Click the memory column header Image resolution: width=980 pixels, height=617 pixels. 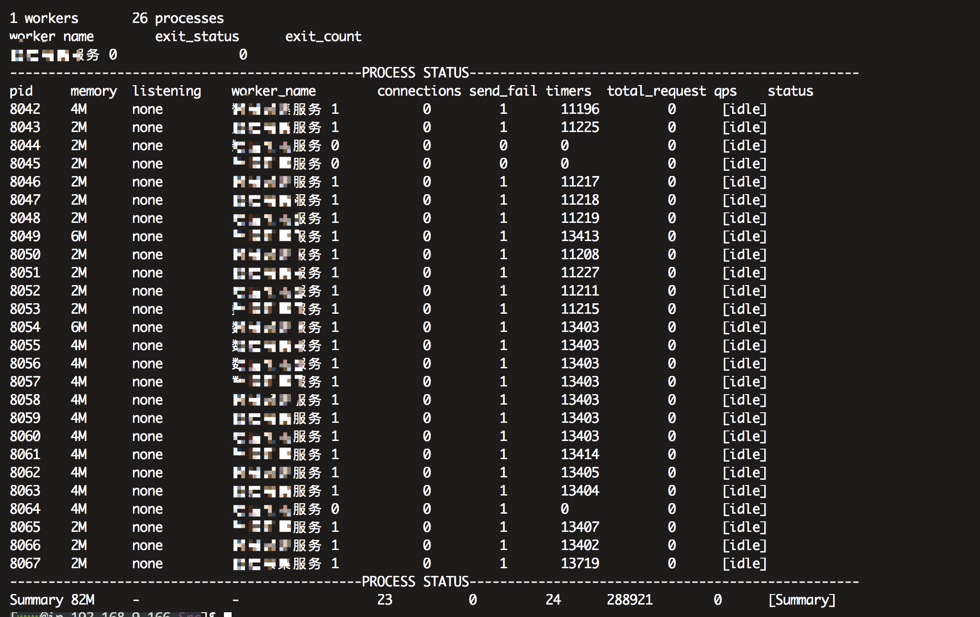(94, 91)
